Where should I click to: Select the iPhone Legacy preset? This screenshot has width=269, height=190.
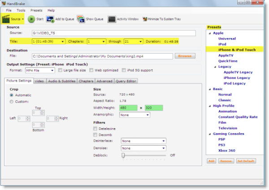tap(237, 78)
